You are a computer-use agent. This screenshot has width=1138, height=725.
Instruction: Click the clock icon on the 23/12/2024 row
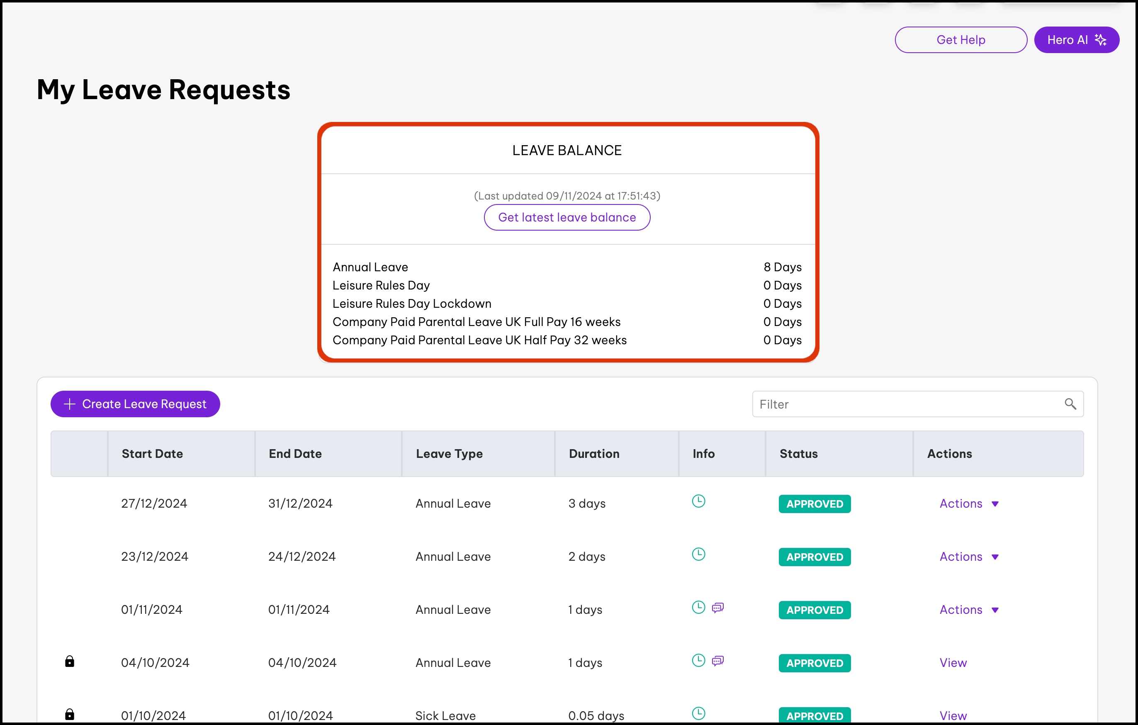(x=699, y=554)
